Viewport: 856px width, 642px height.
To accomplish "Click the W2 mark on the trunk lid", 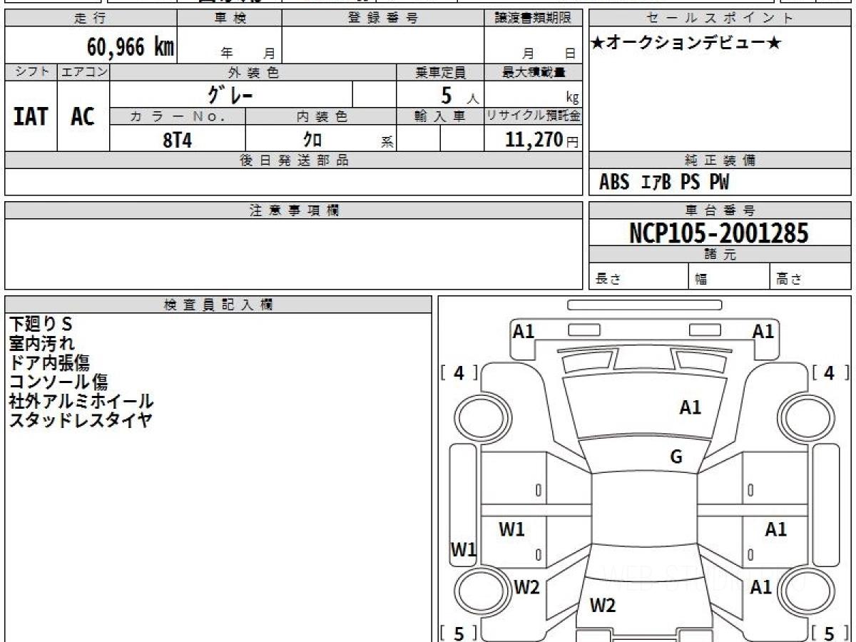I will pyautogui.click(x=603, y=606).
